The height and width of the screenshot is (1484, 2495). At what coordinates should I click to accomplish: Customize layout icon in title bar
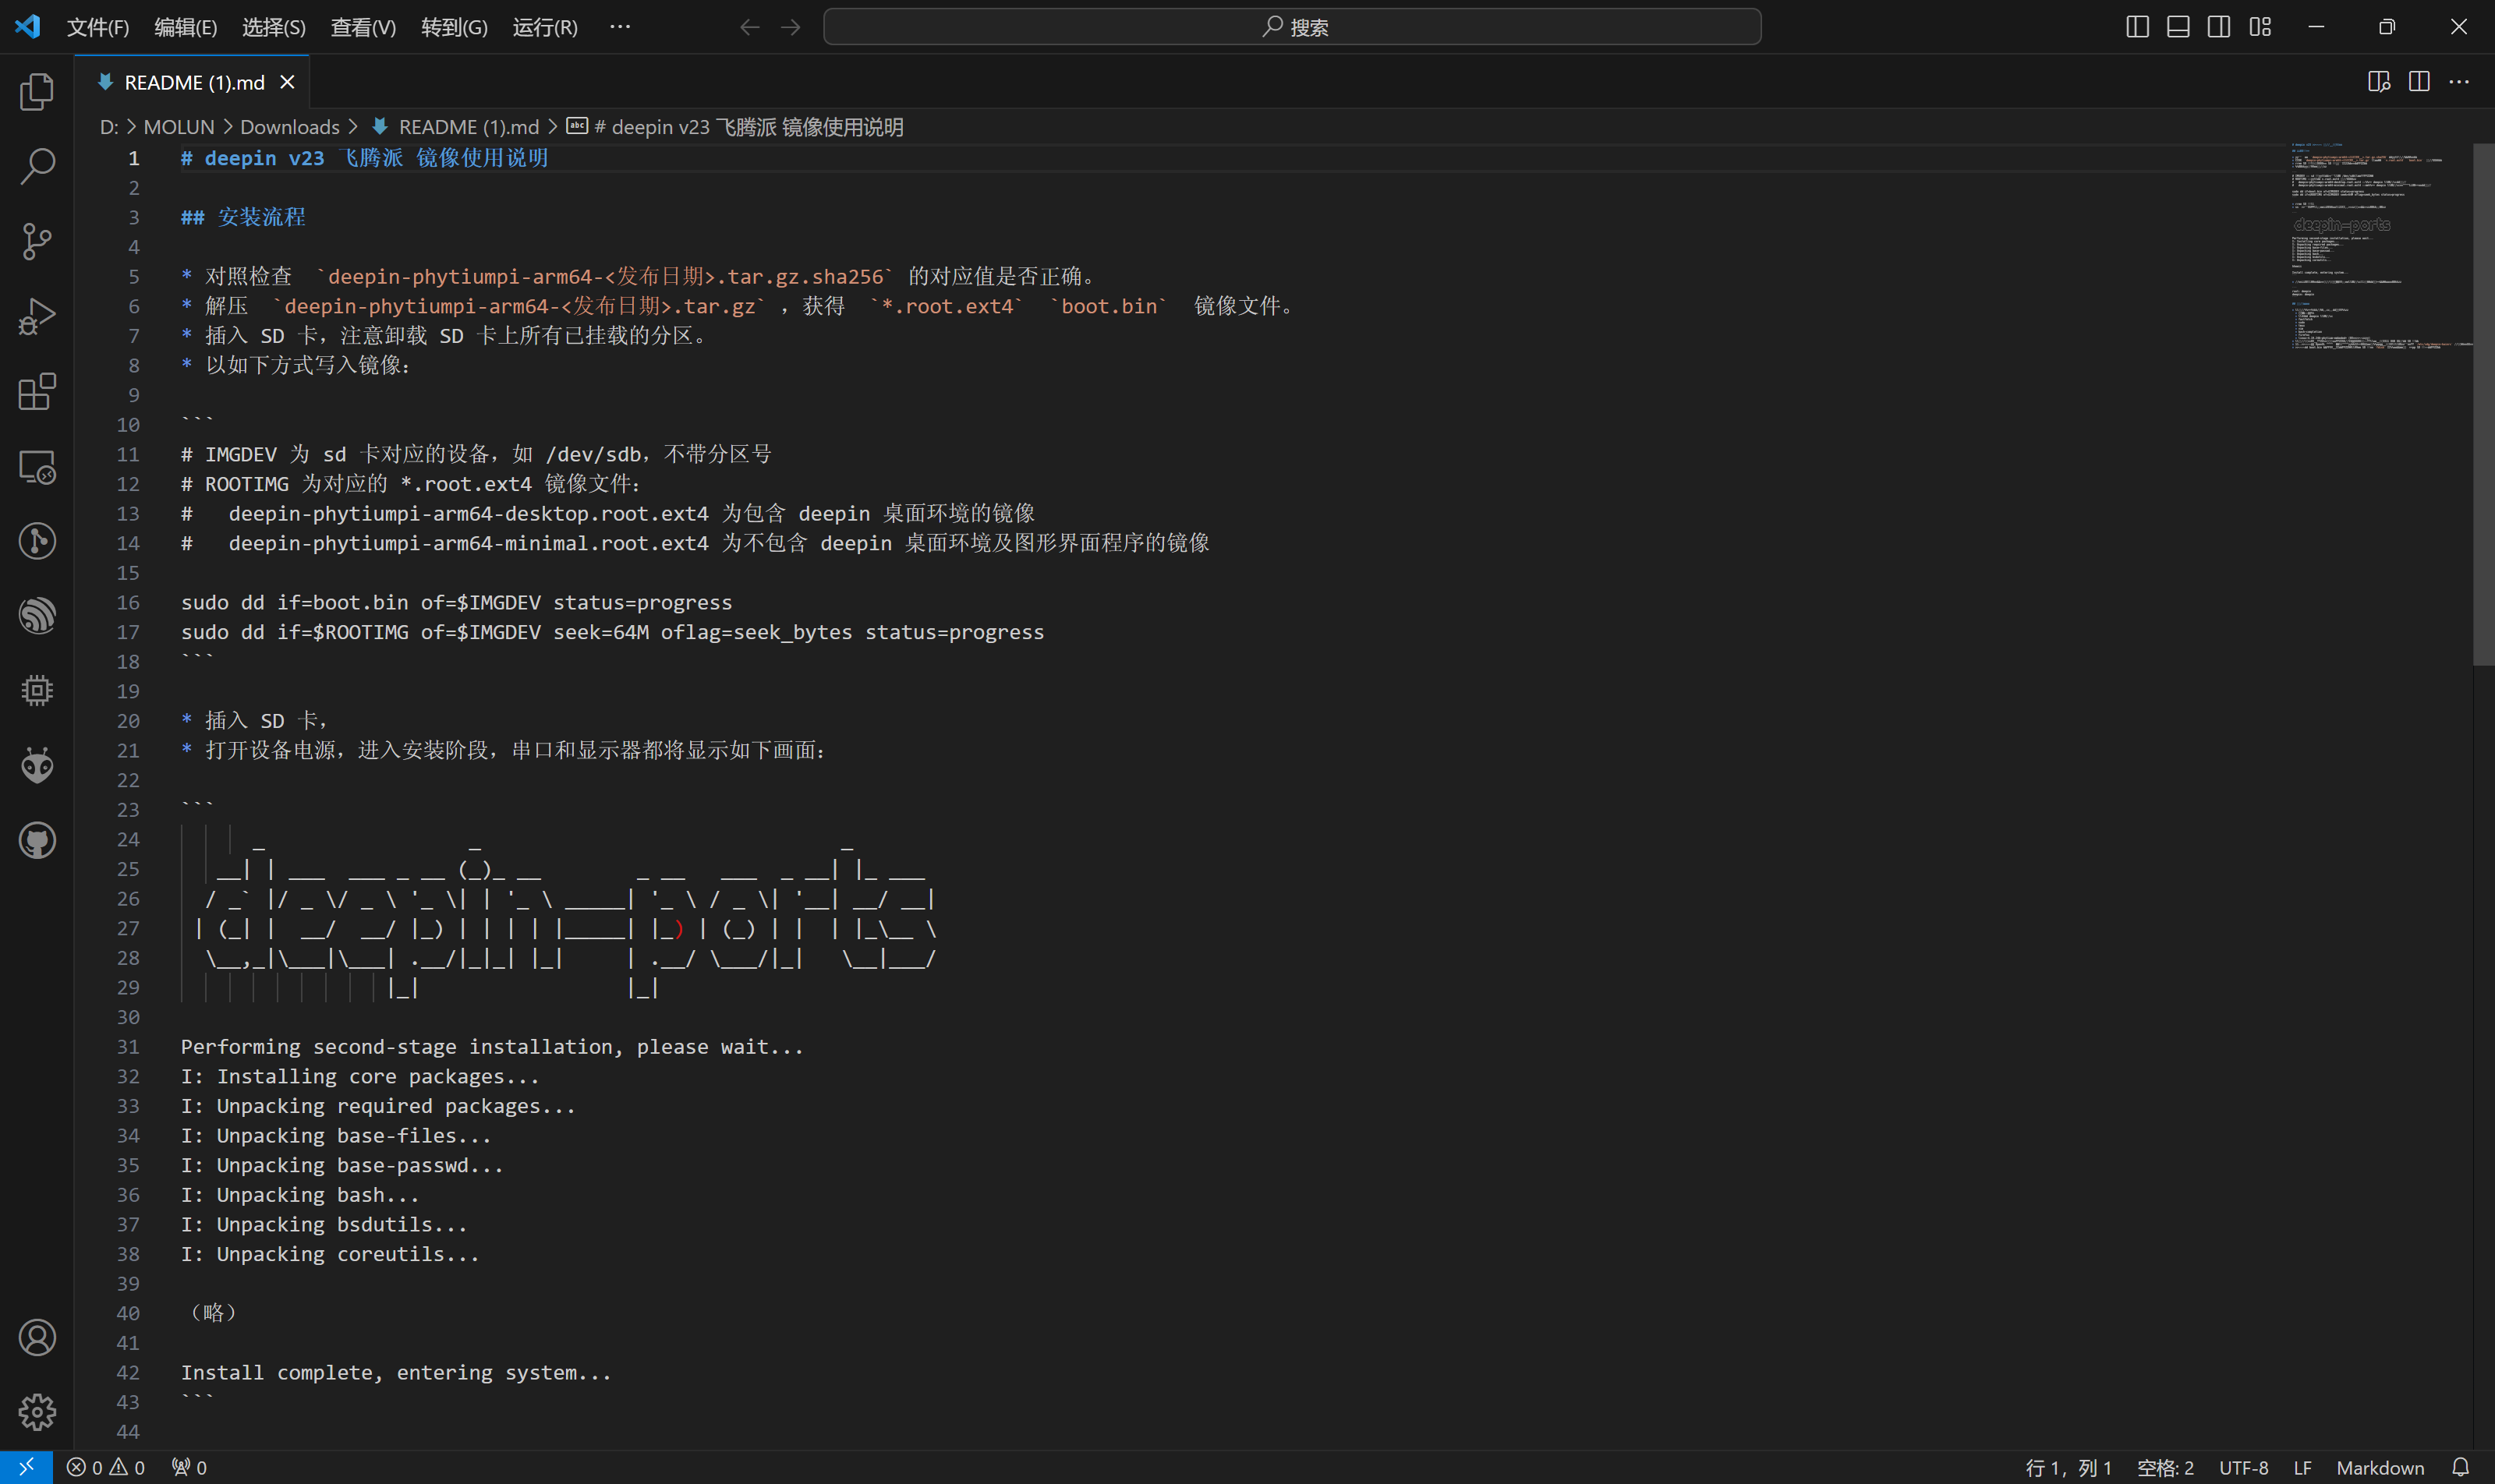(x=2260, y=27)
